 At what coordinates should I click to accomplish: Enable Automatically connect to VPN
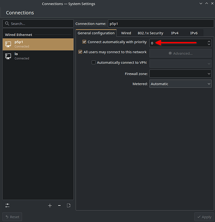pos(93,62)
